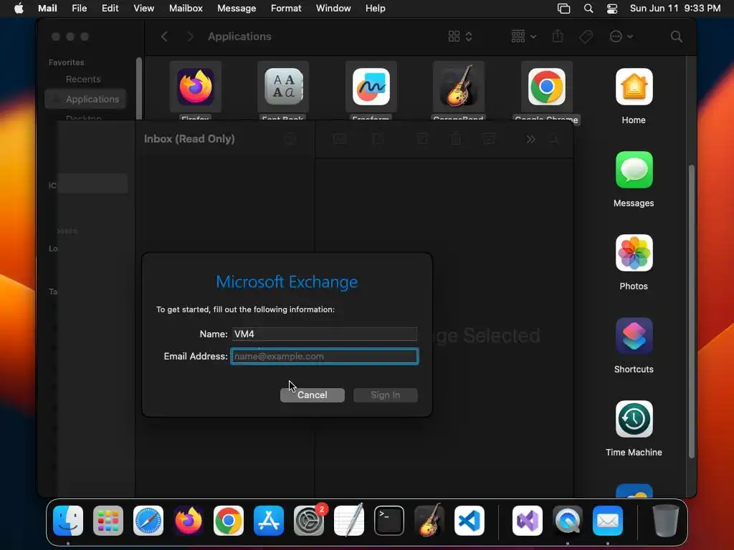Viewport: 734px width, 550px height.
Task: Go back in Finder window
Action: pos(164,37)
